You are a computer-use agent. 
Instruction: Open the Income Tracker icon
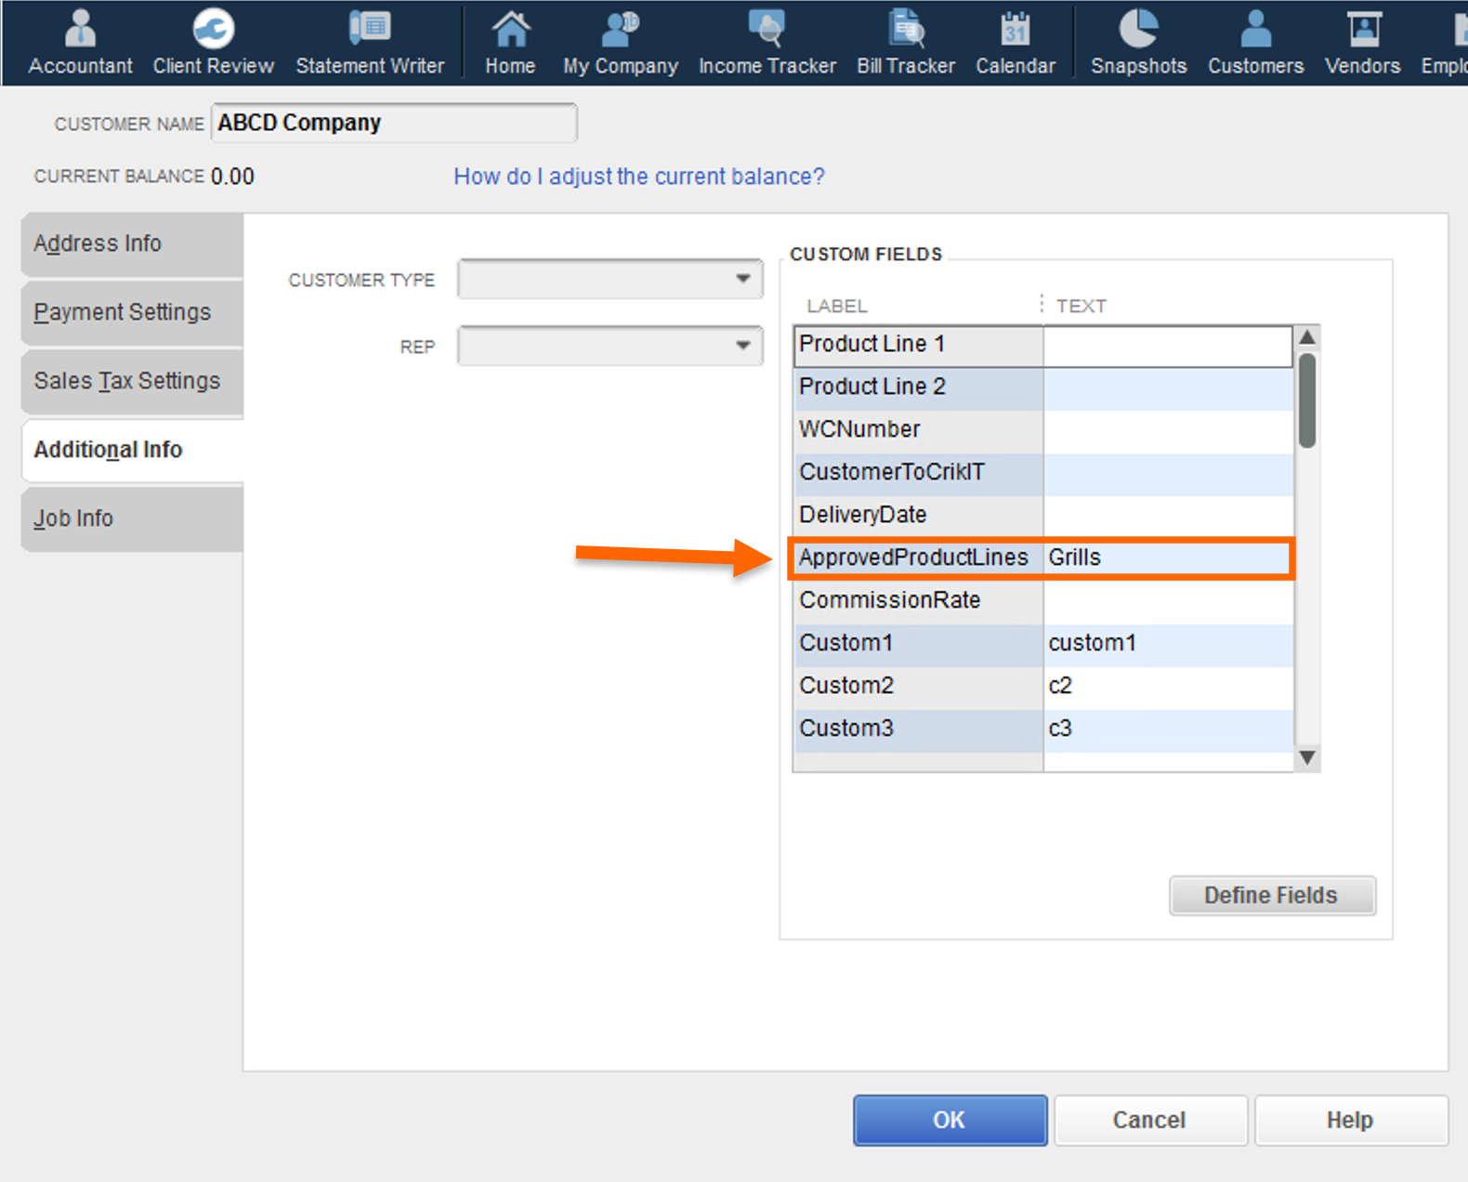(x=767, y=42)
